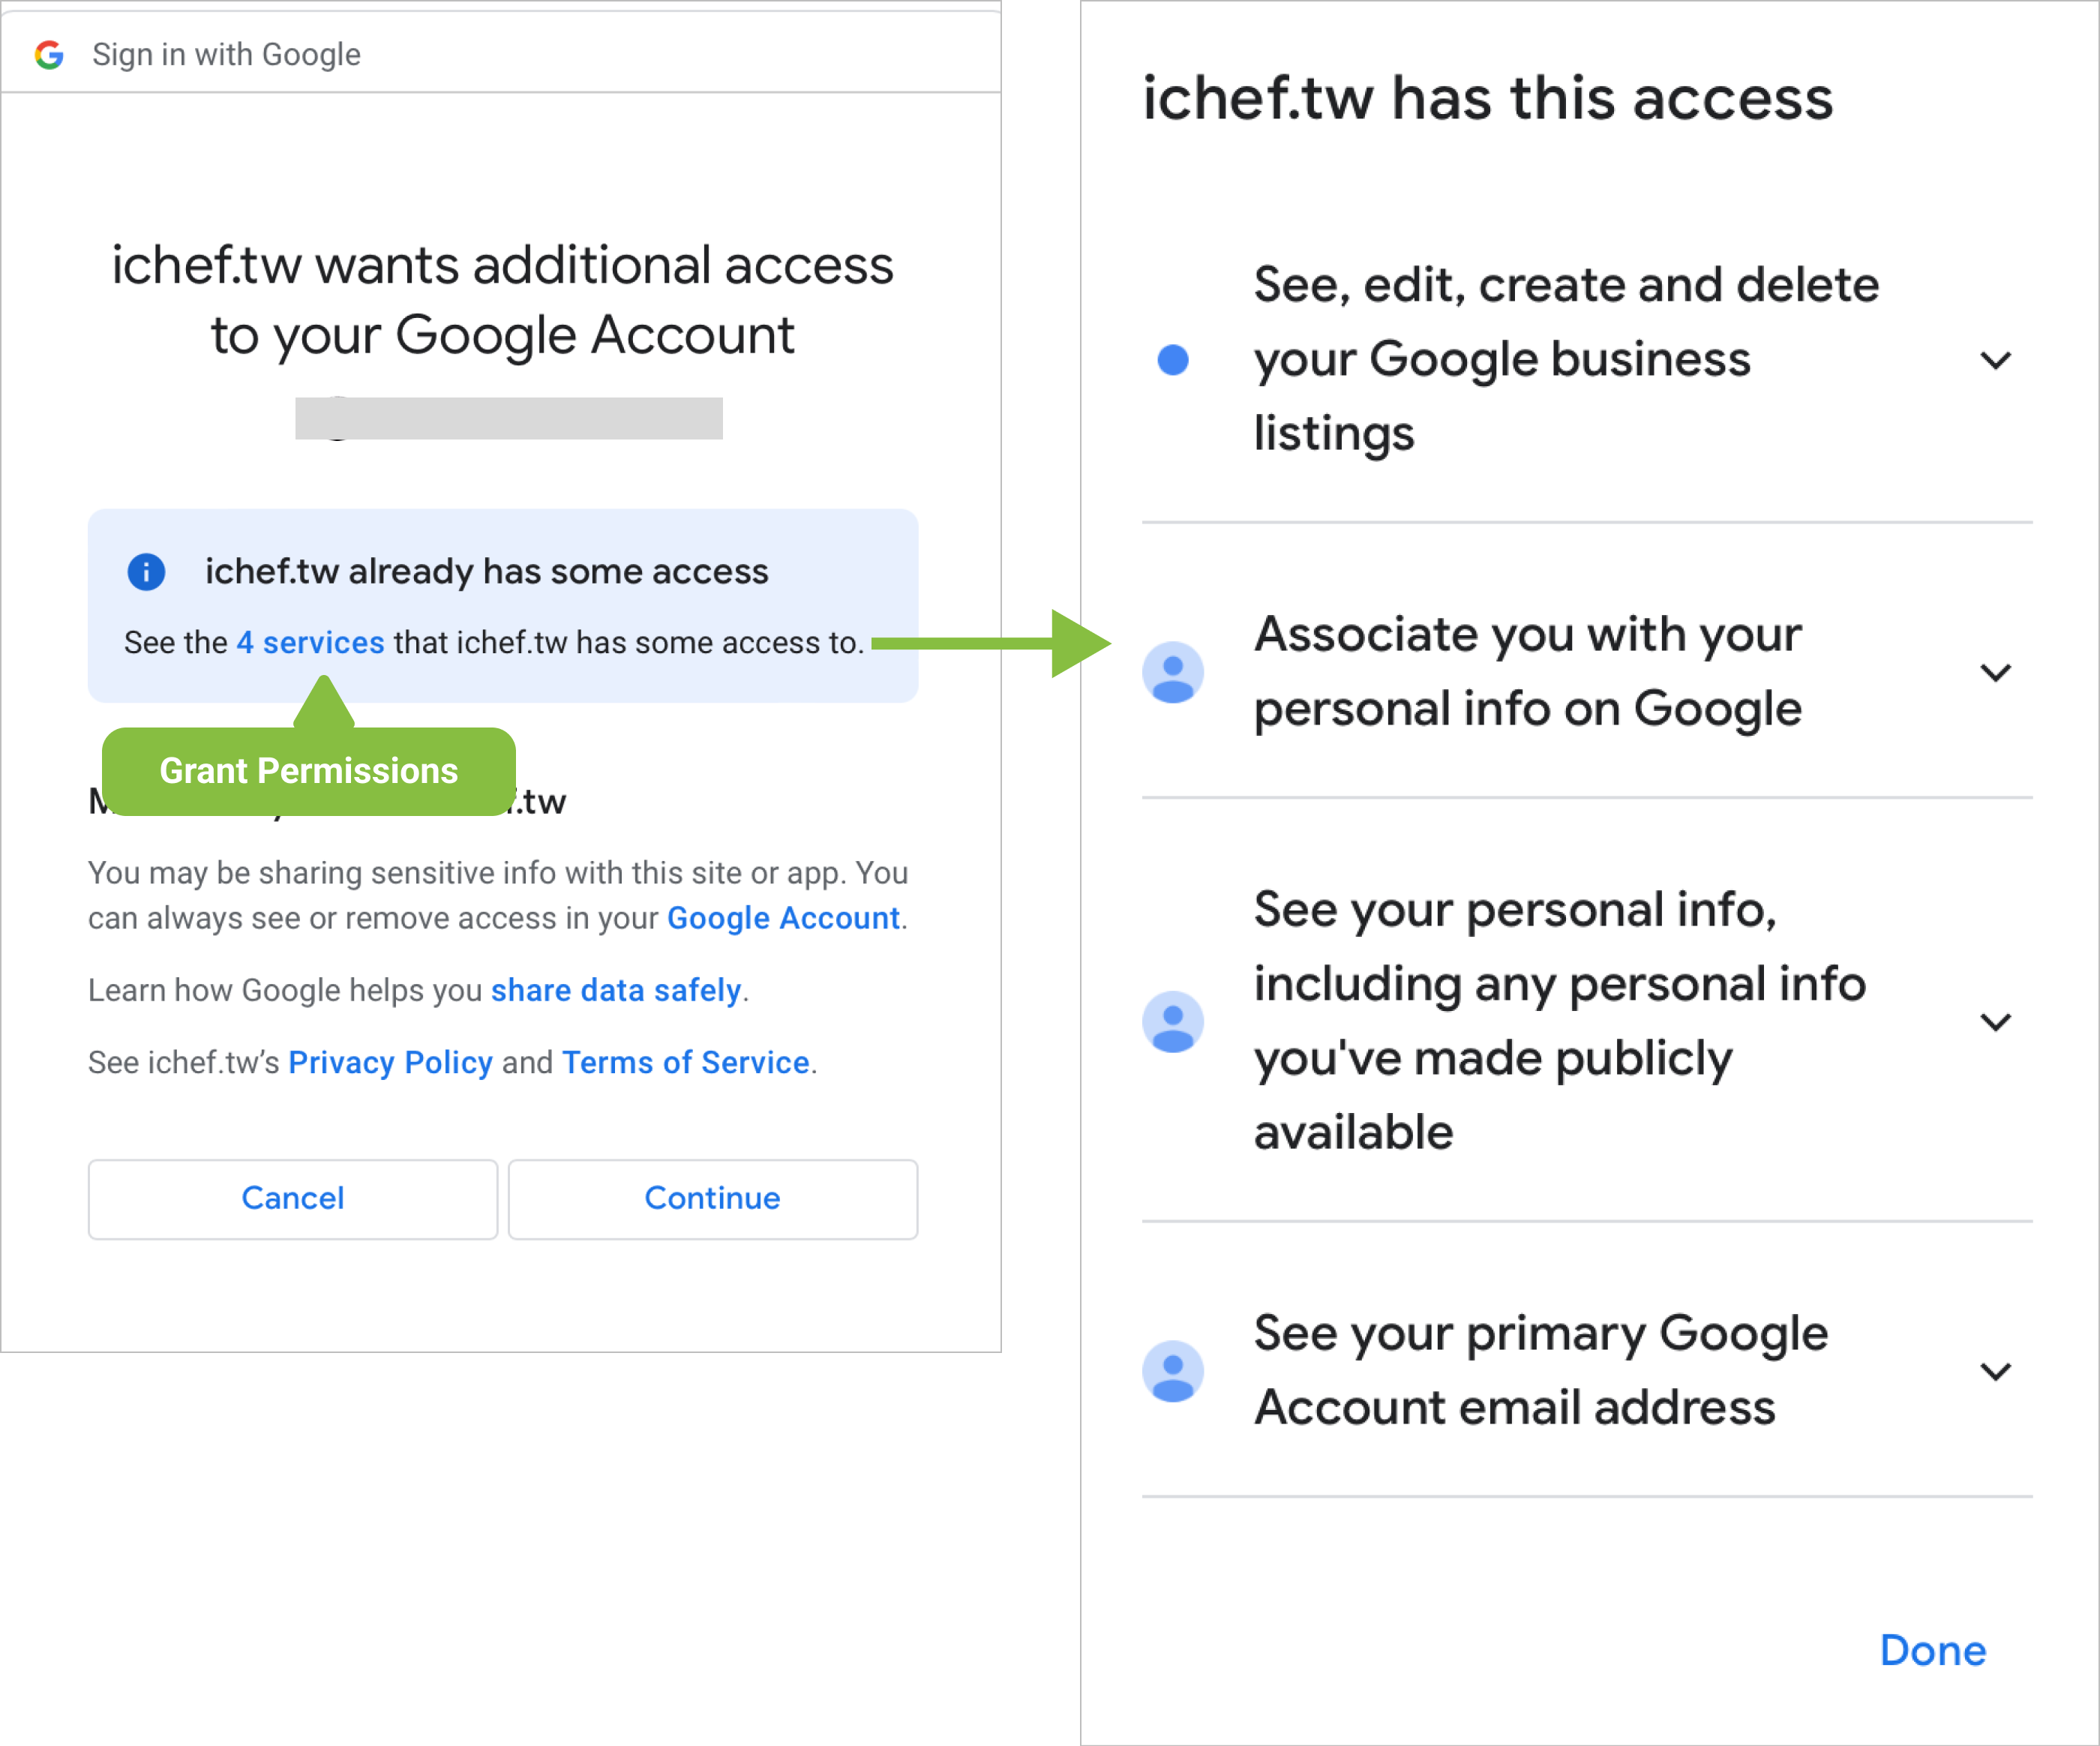Screen dimensions: 2100x1746
Task: Open the 4 services link
Action: tap(310, 643)
